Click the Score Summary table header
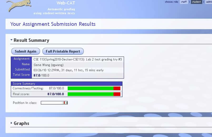Viewport: 212px width, 137px height. [x=66, y=84]
